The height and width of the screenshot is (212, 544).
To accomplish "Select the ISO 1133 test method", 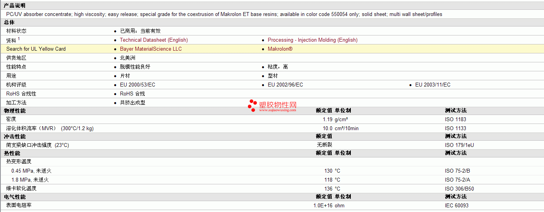I will (456, 128).
